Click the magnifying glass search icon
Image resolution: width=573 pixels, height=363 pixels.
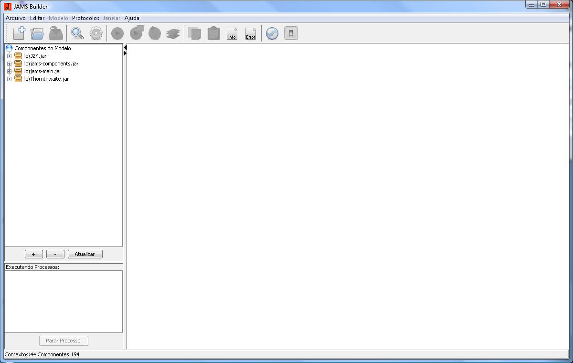[x=77, y=33]
